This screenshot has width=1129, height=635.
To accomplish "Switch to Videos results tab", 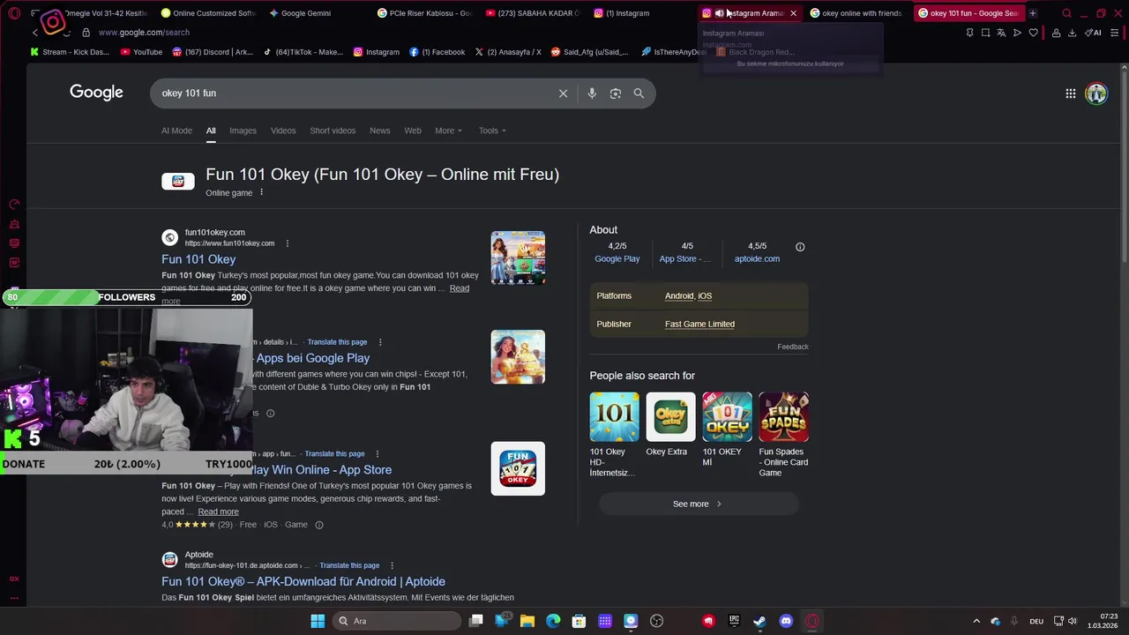I will (x=283, y=131).
